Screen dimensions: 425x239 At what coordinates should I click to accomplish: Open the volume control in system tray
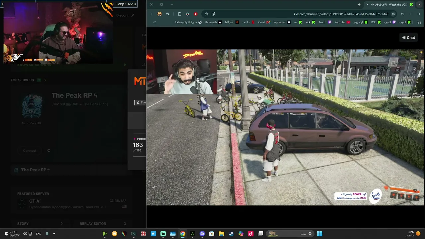click(x=25, y=234)
